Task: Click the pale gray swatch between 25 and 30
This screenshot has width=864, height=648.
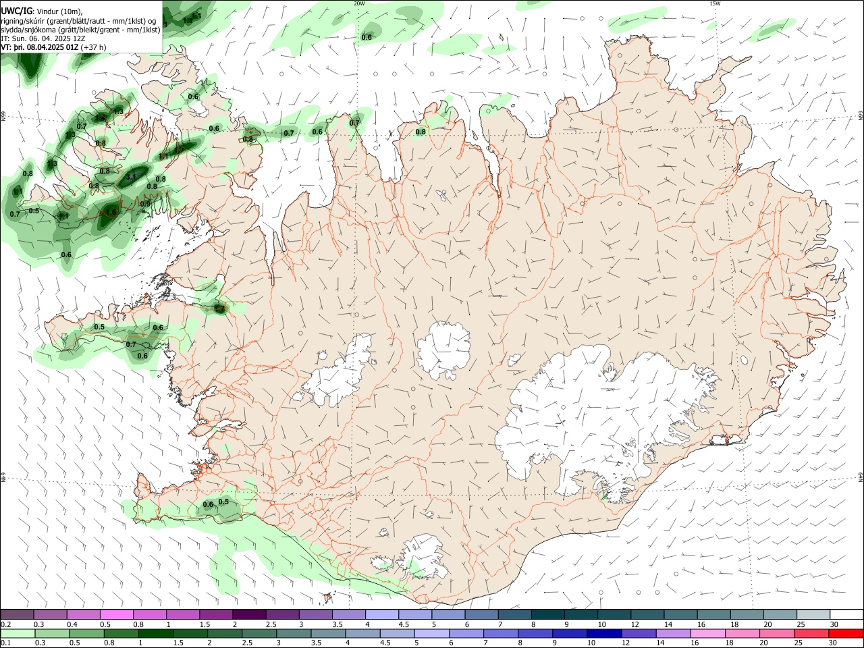Action: point(813,614)
